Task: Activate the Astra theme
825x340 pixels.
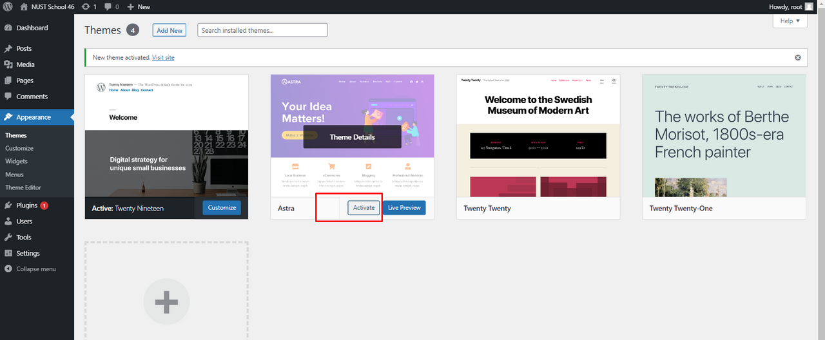Action: point(364,207)
